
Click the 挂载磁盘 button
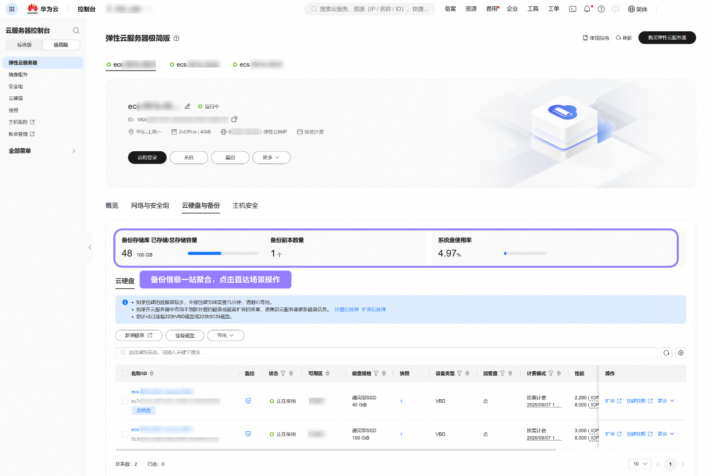pyautogui.click(x=184, y=335)
